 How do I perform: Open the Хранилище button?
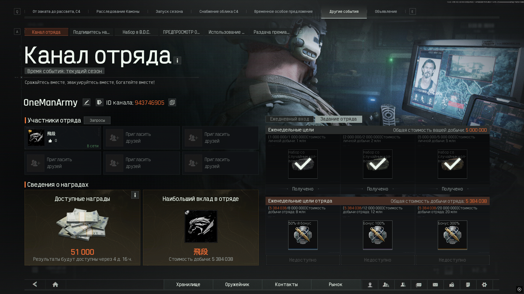coord(188,284)
